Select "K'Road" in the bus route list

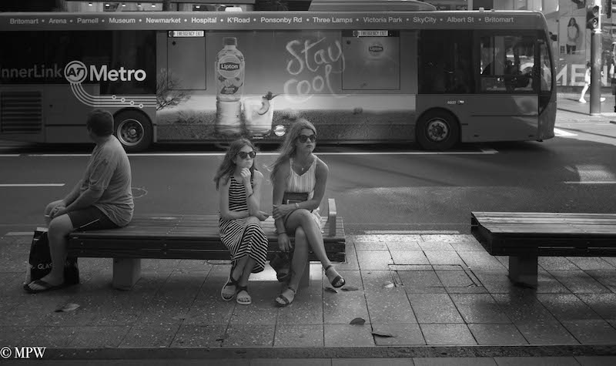(239, 20)
